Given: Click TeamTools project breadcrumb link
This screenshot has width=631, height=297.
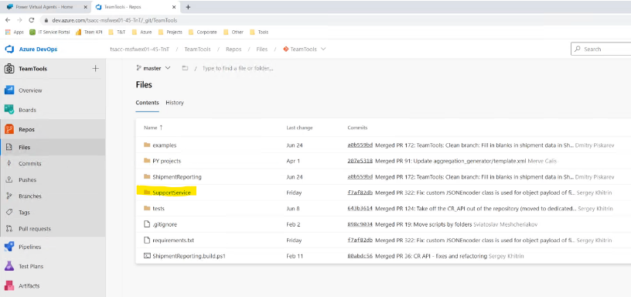Looking at the screenshot, I should click(x=198, y=49).
